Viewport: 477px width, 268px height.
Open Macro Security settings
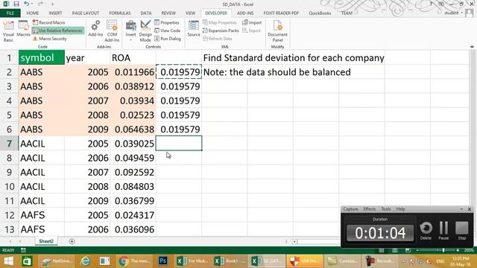[x=50, y=39]
